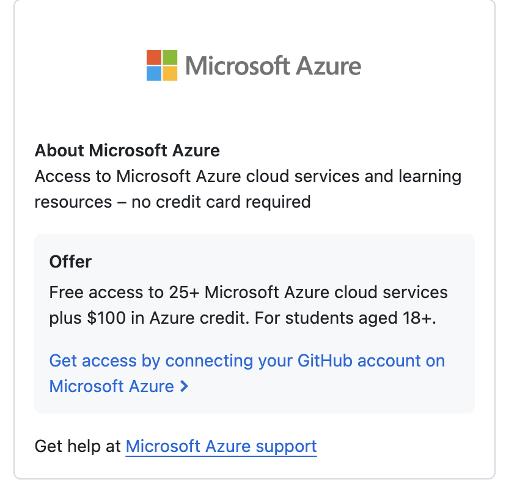Screen dimensions: 506x496
Task: Click the Microsoft four-square logo
Action: 162,65
